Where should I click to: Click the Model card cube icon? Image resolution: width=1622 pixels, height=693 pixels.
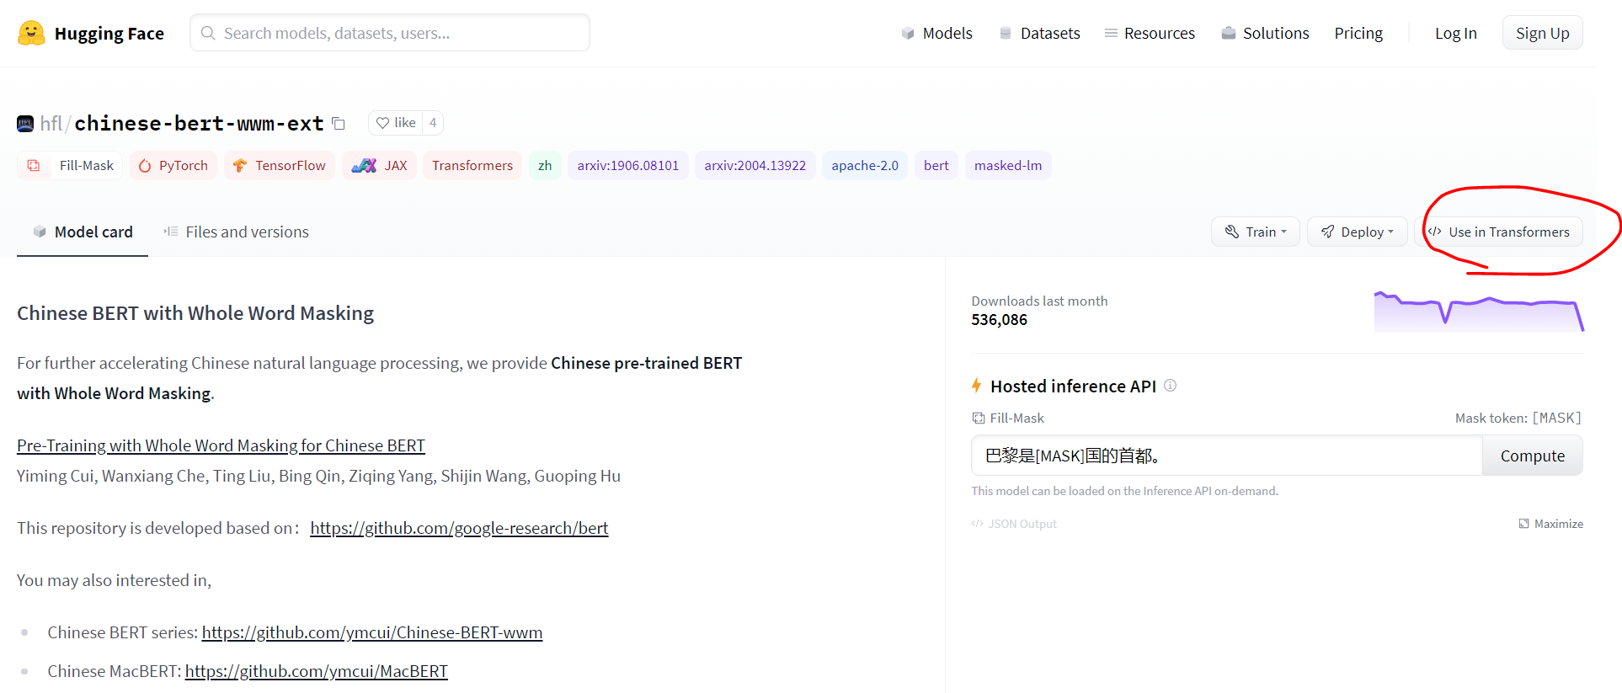pyautogui.click(x=40, y=232)
